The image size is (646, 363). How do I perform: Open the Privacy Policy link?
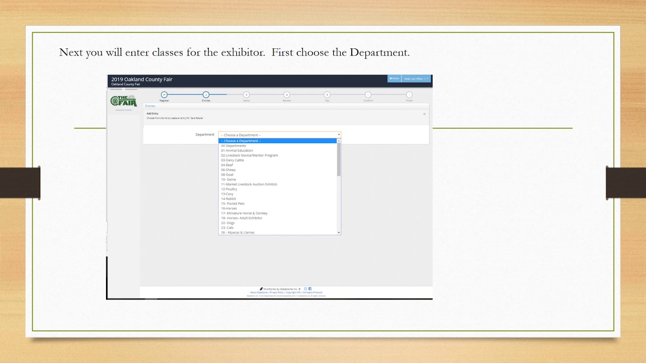pos(277,292)
